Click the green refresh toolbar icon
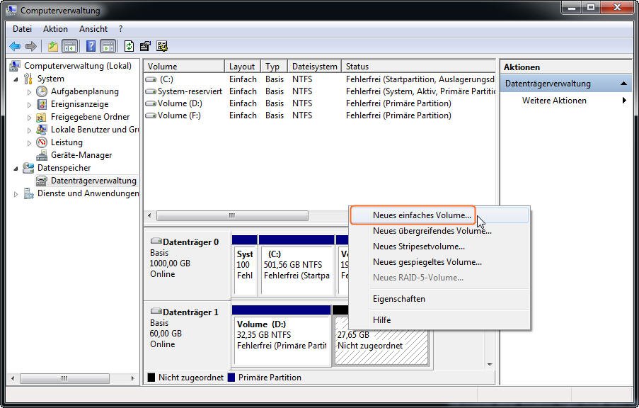Viewport: 639px width, 408px height. coord(129,47)
